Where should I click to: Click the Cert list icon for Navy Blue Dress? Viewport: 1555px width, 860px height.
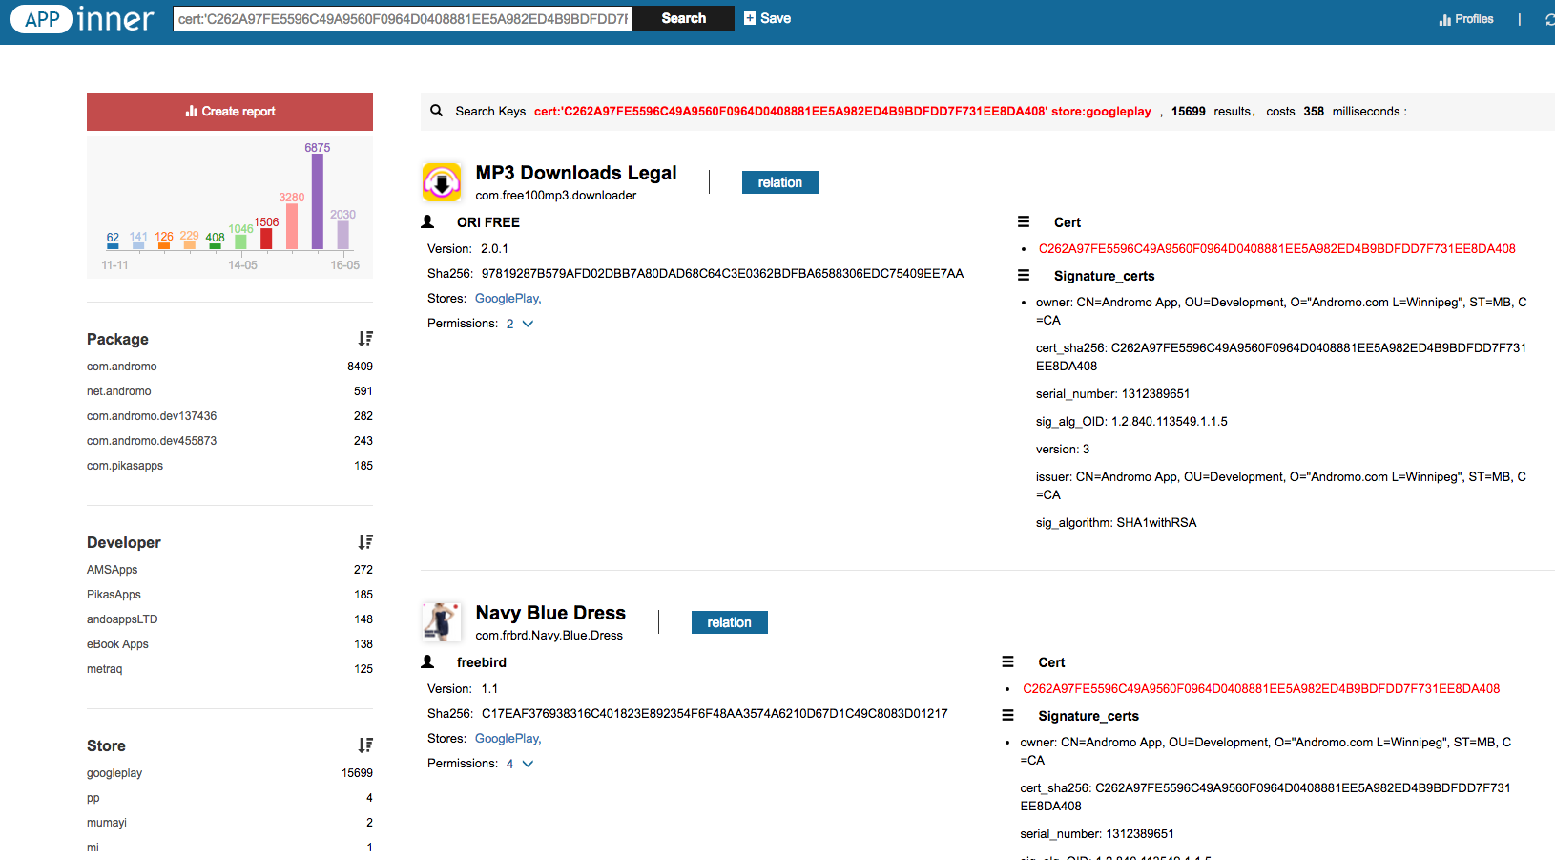click(x=1007, y=661)
